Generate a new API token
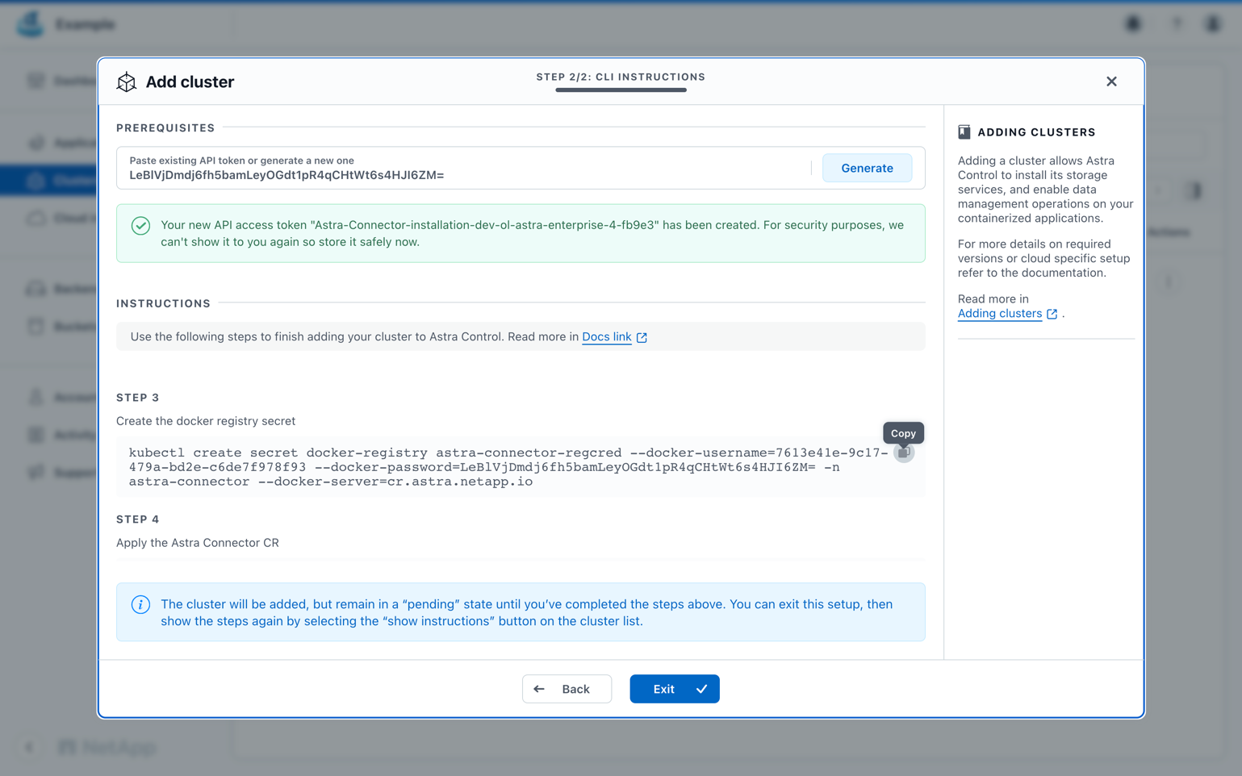 coord(867,168)
